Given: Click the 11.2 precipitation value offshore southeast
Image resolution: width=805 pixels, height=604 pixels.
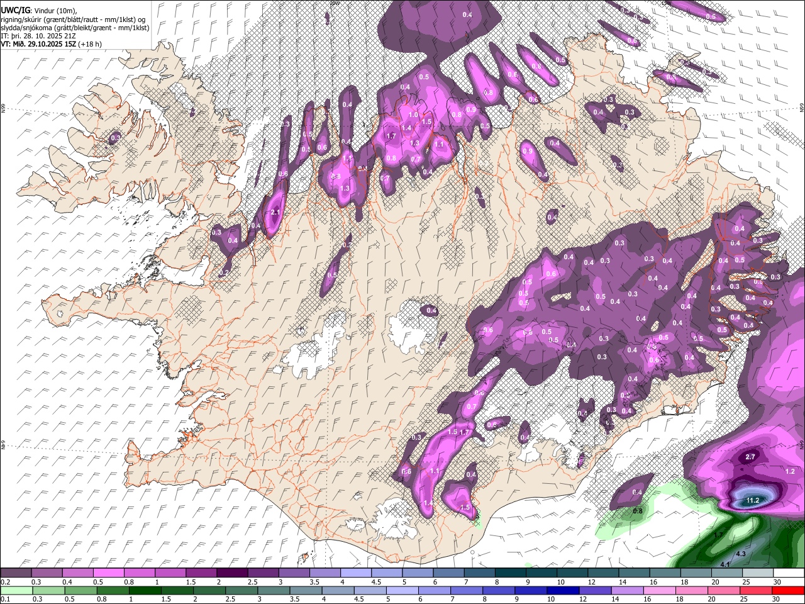Looking at the screenshot, I should point(753,500).
